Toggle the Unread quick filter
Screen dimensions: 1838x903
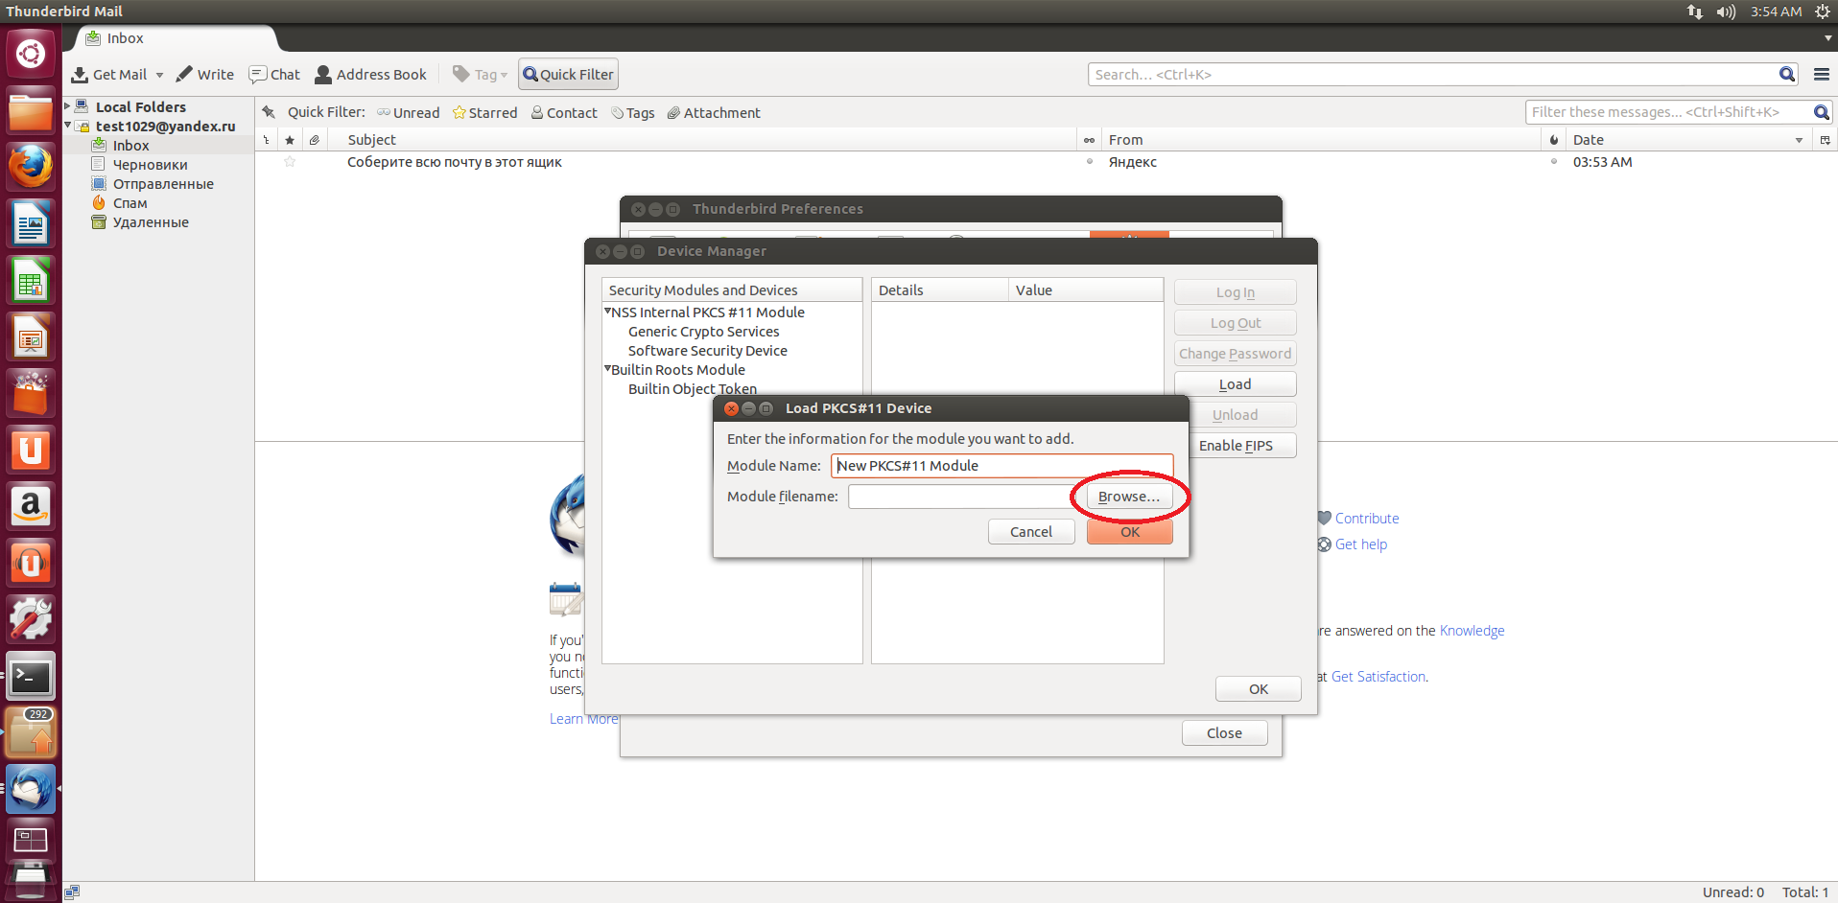pyautogui.click(x=408, y=112)
